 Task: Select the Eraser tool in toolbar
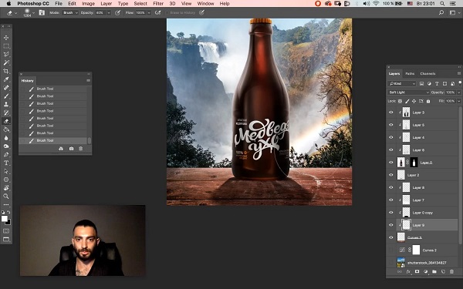point(6,121)
